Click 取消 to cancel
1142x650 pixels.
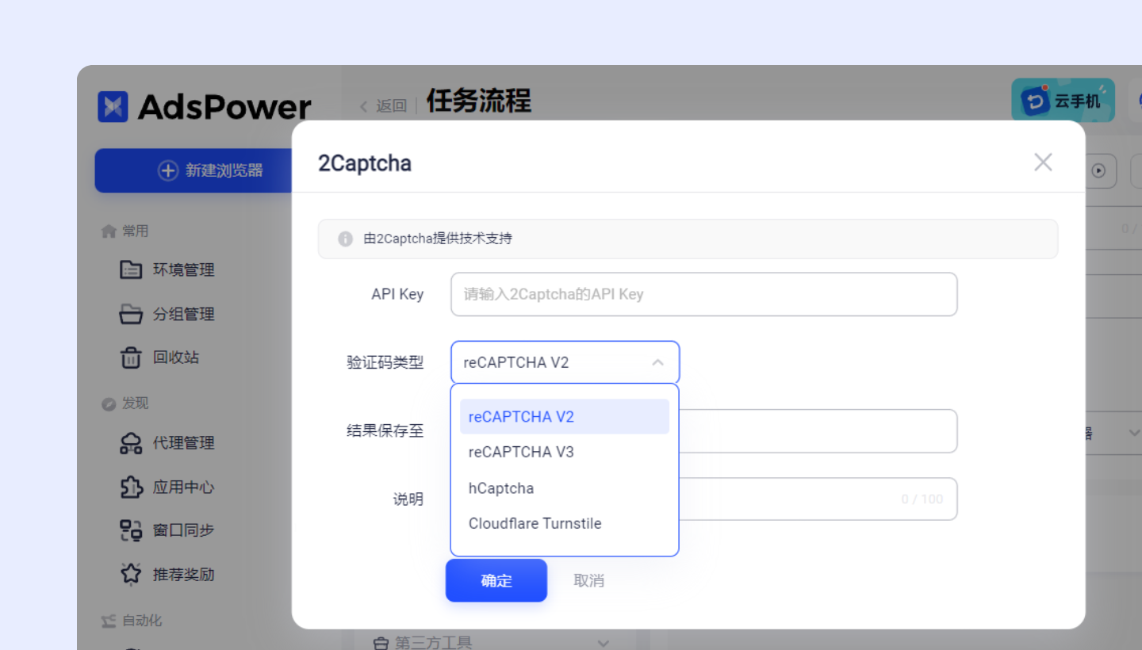pos(589,580)
